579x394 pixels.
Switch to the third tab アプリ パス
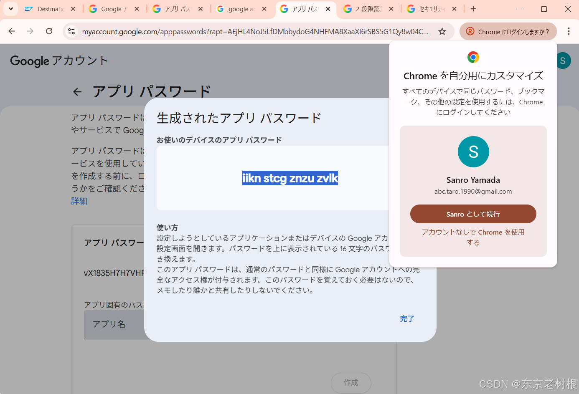pyautogui.click(x=178, y=9)
